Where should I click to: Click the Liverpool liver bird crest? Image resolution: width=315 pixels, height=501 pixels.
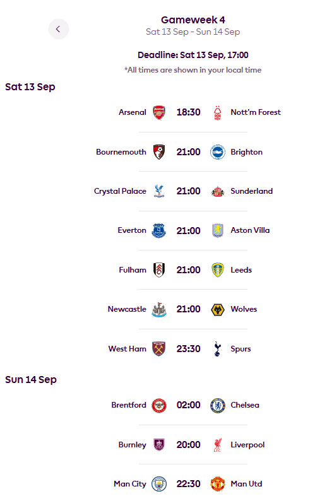217,445
